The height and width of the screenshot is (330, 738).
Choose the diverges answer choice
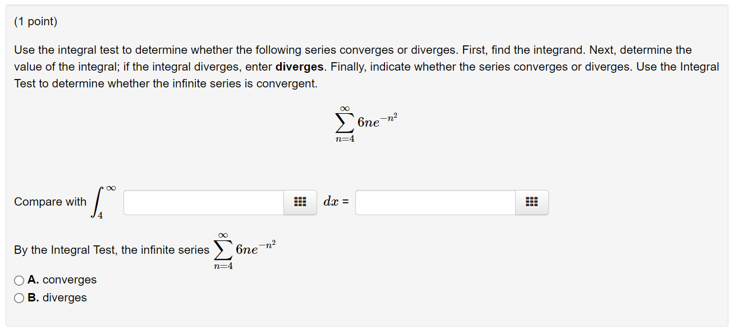[x=18, y=298]
